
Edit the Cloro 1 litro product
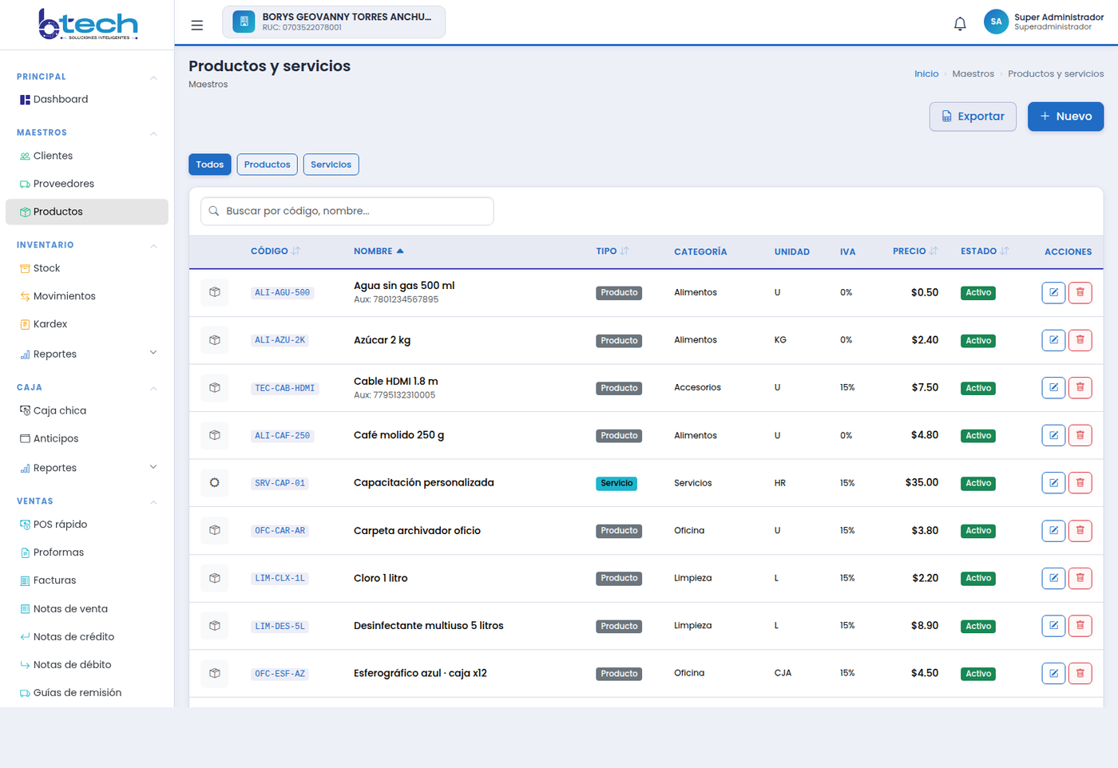[1053, 578]
